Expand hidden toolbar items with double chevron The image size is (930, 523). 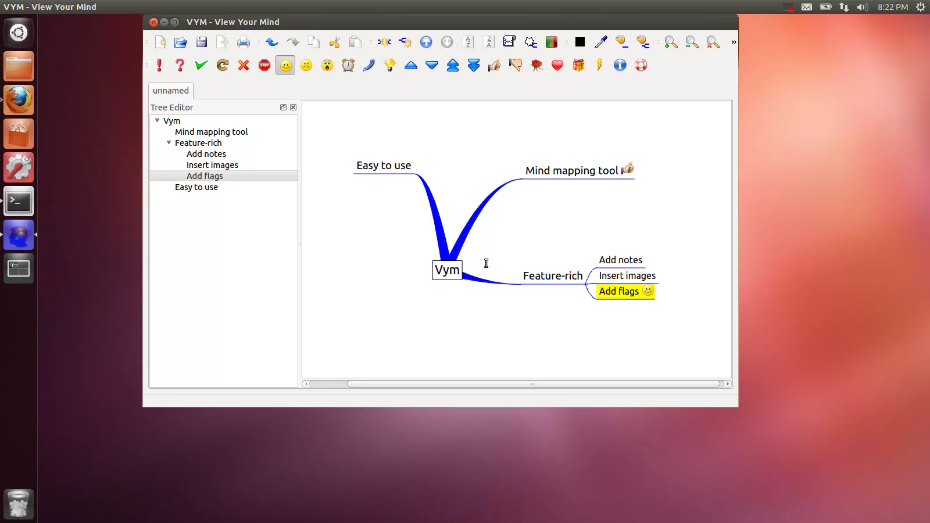pyautogui.click(x=734, y=42)
